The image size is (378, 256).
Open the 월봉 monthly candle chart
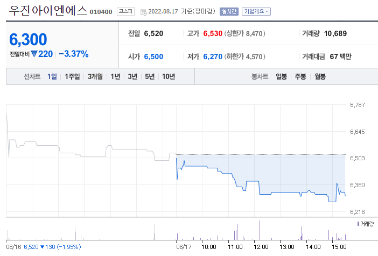pos(320,76)
